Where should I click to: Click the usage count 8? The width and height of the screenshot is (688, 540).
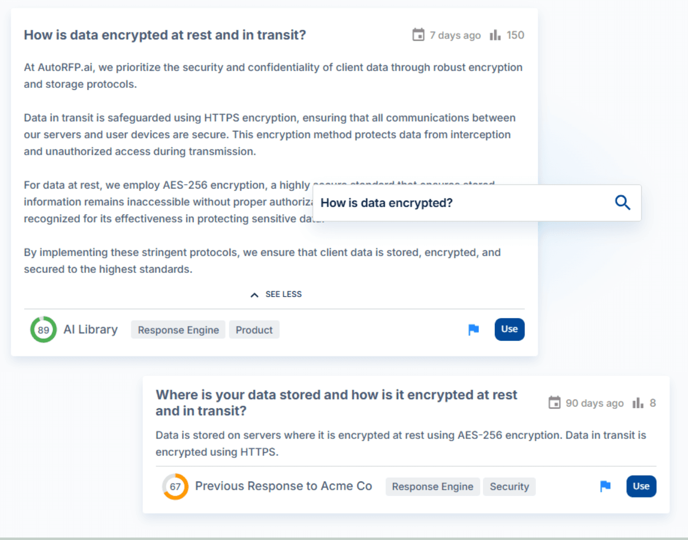[653, 403]
